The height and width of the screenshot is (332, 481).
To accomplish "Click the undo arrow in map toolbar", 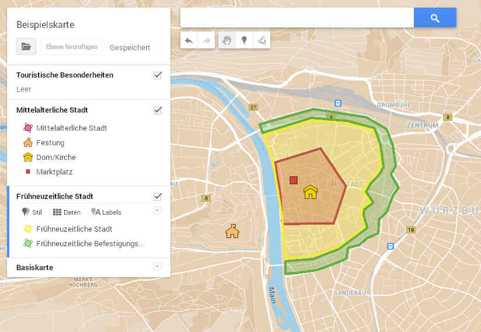I will (x=189, y=41).
